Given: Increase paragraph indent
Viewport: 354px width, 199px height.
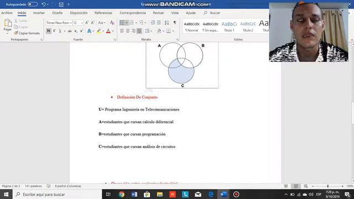Looking at the screenshot, I should tap(159, 23).
